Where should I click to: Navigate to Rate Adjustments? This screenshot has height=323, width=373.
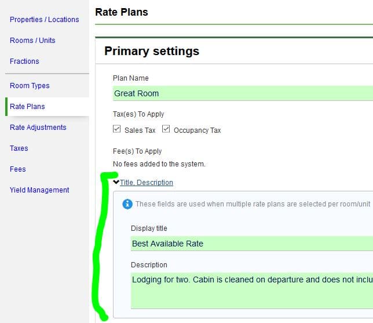(x=38, y=128)
